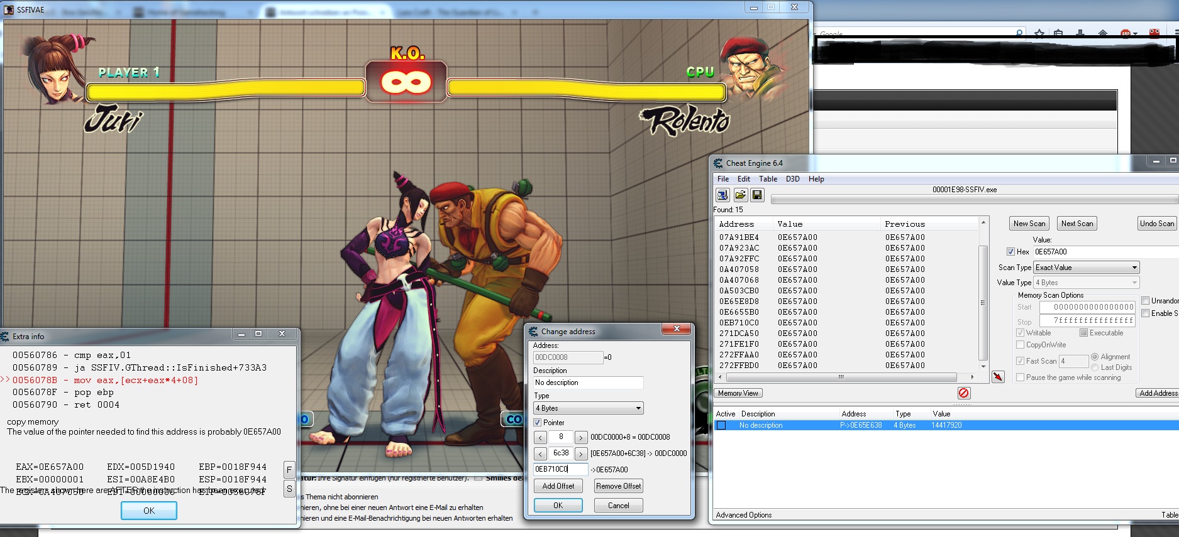
Task: Click the red arrow add-to-list icon
Action: tap(998, 377)
